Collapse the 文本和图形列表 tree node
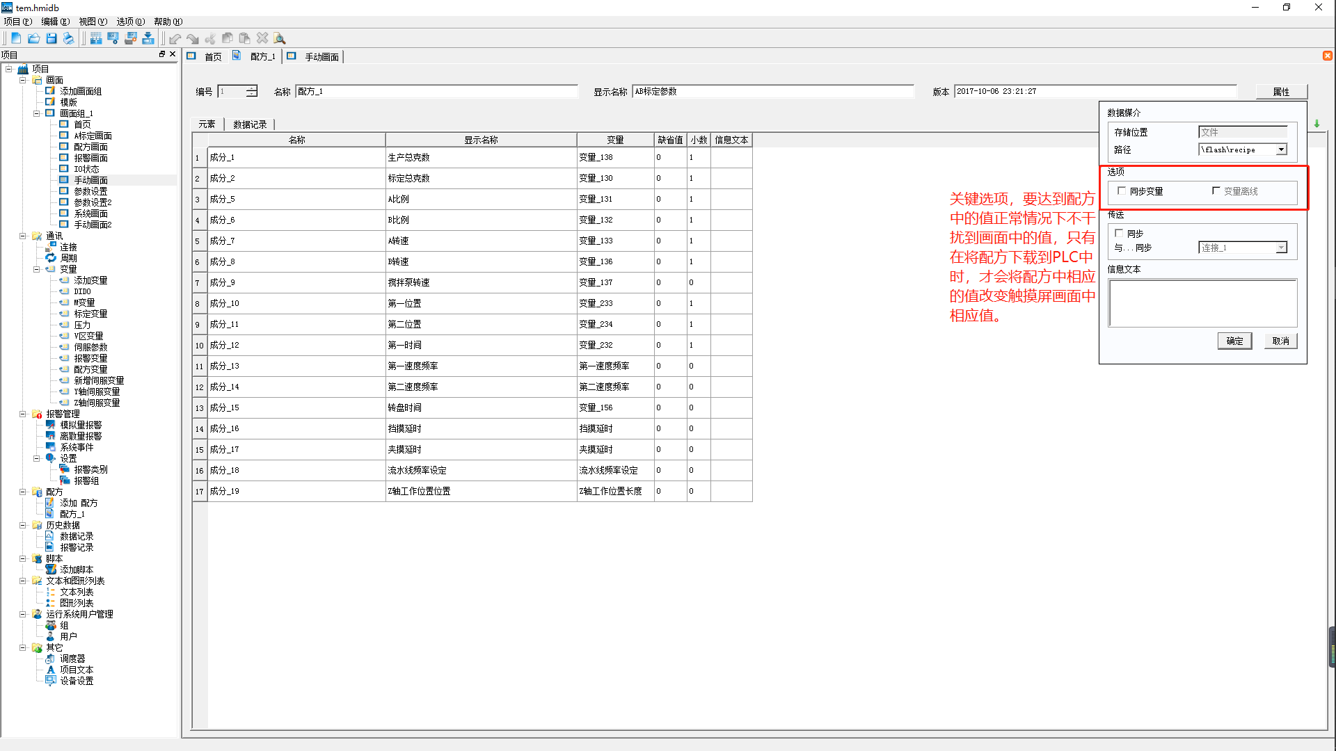Screen dimensions: 1336x751 tap(23, 581)
